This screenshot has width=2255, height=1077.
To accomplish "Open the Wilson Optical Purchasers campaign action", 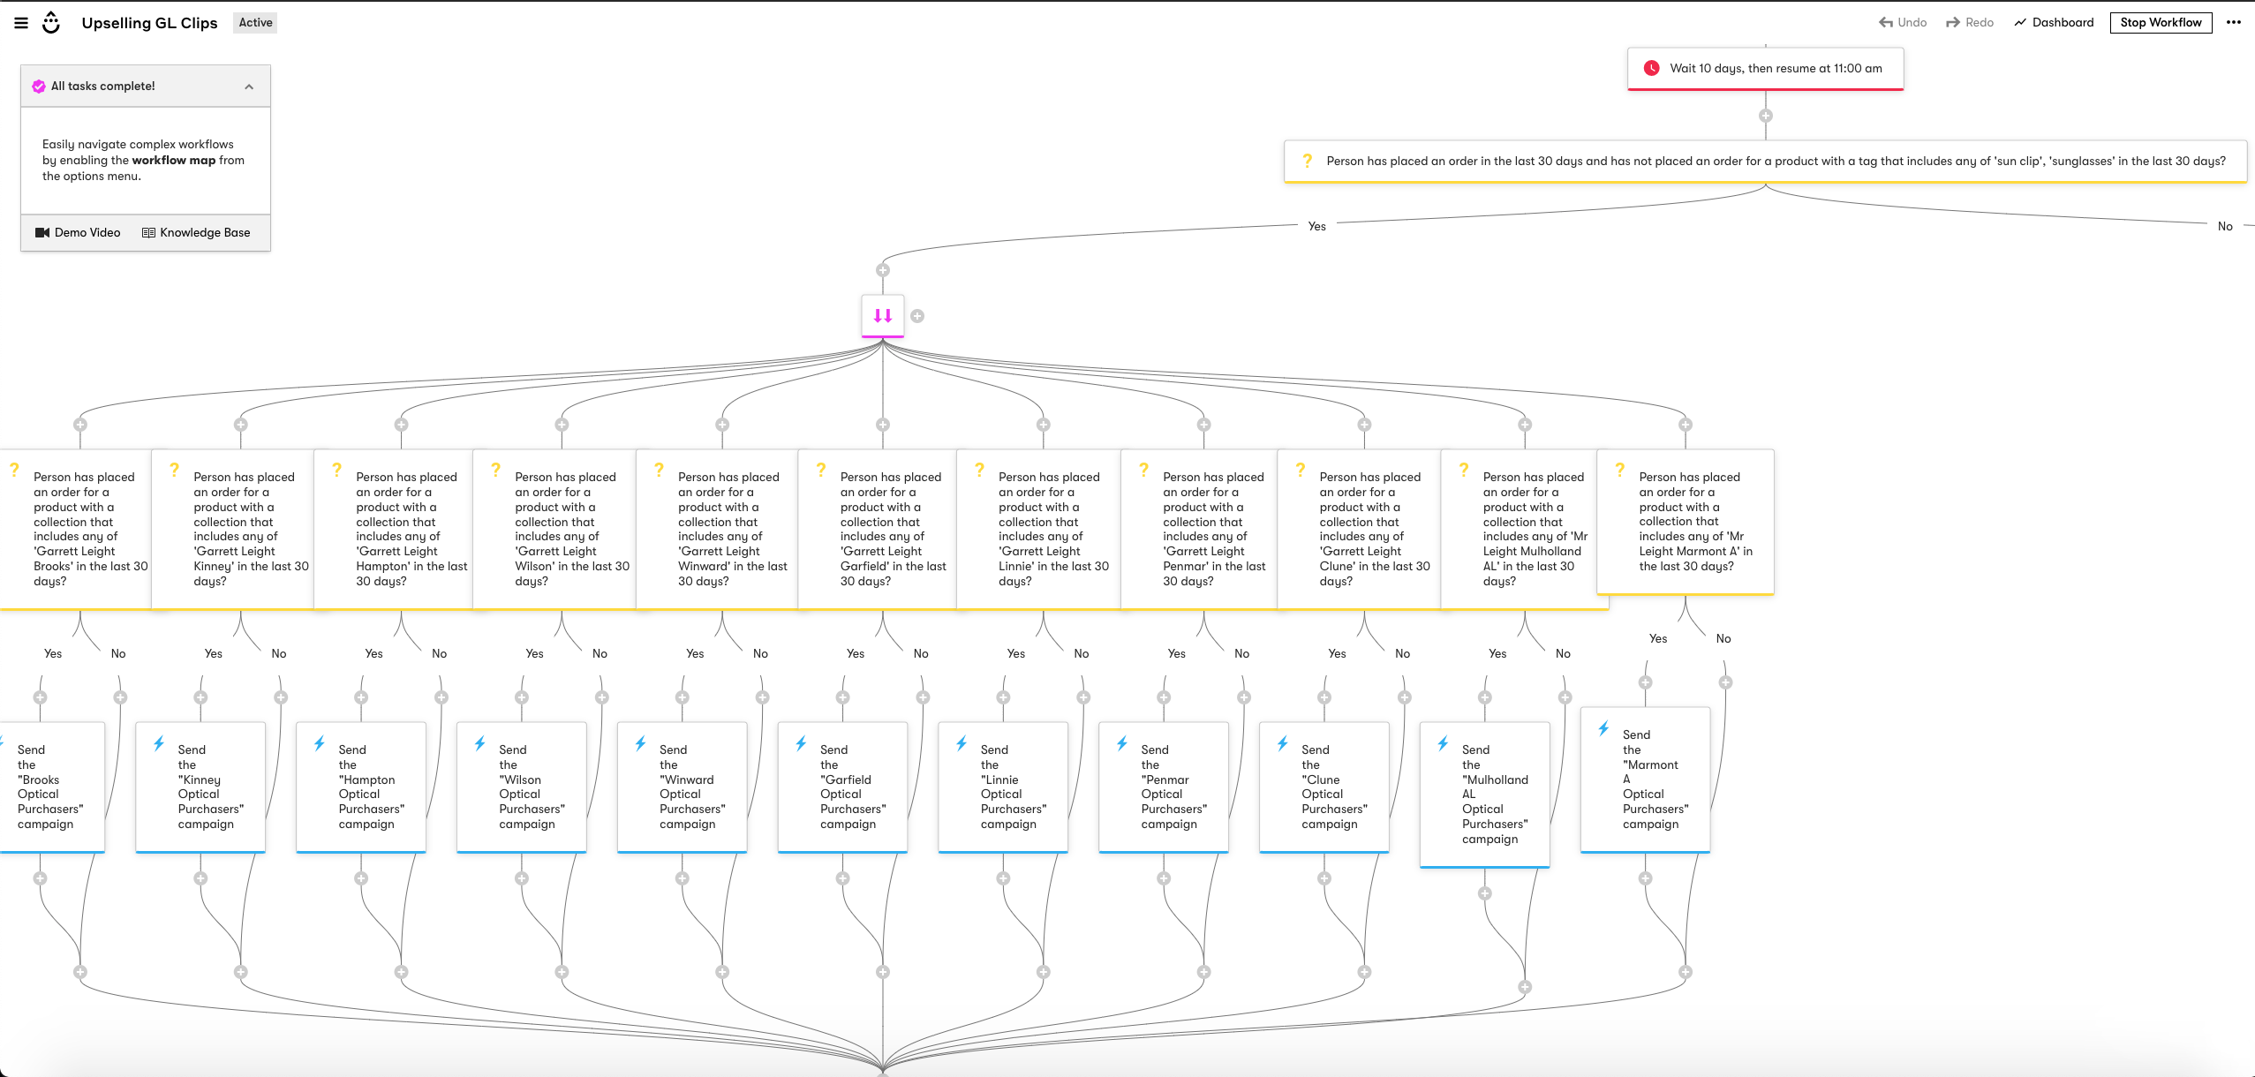I will [522, 787].
